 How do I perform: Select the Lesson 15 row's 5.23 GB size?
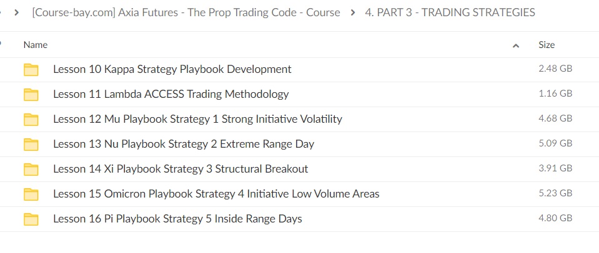(x=555, y=194)
